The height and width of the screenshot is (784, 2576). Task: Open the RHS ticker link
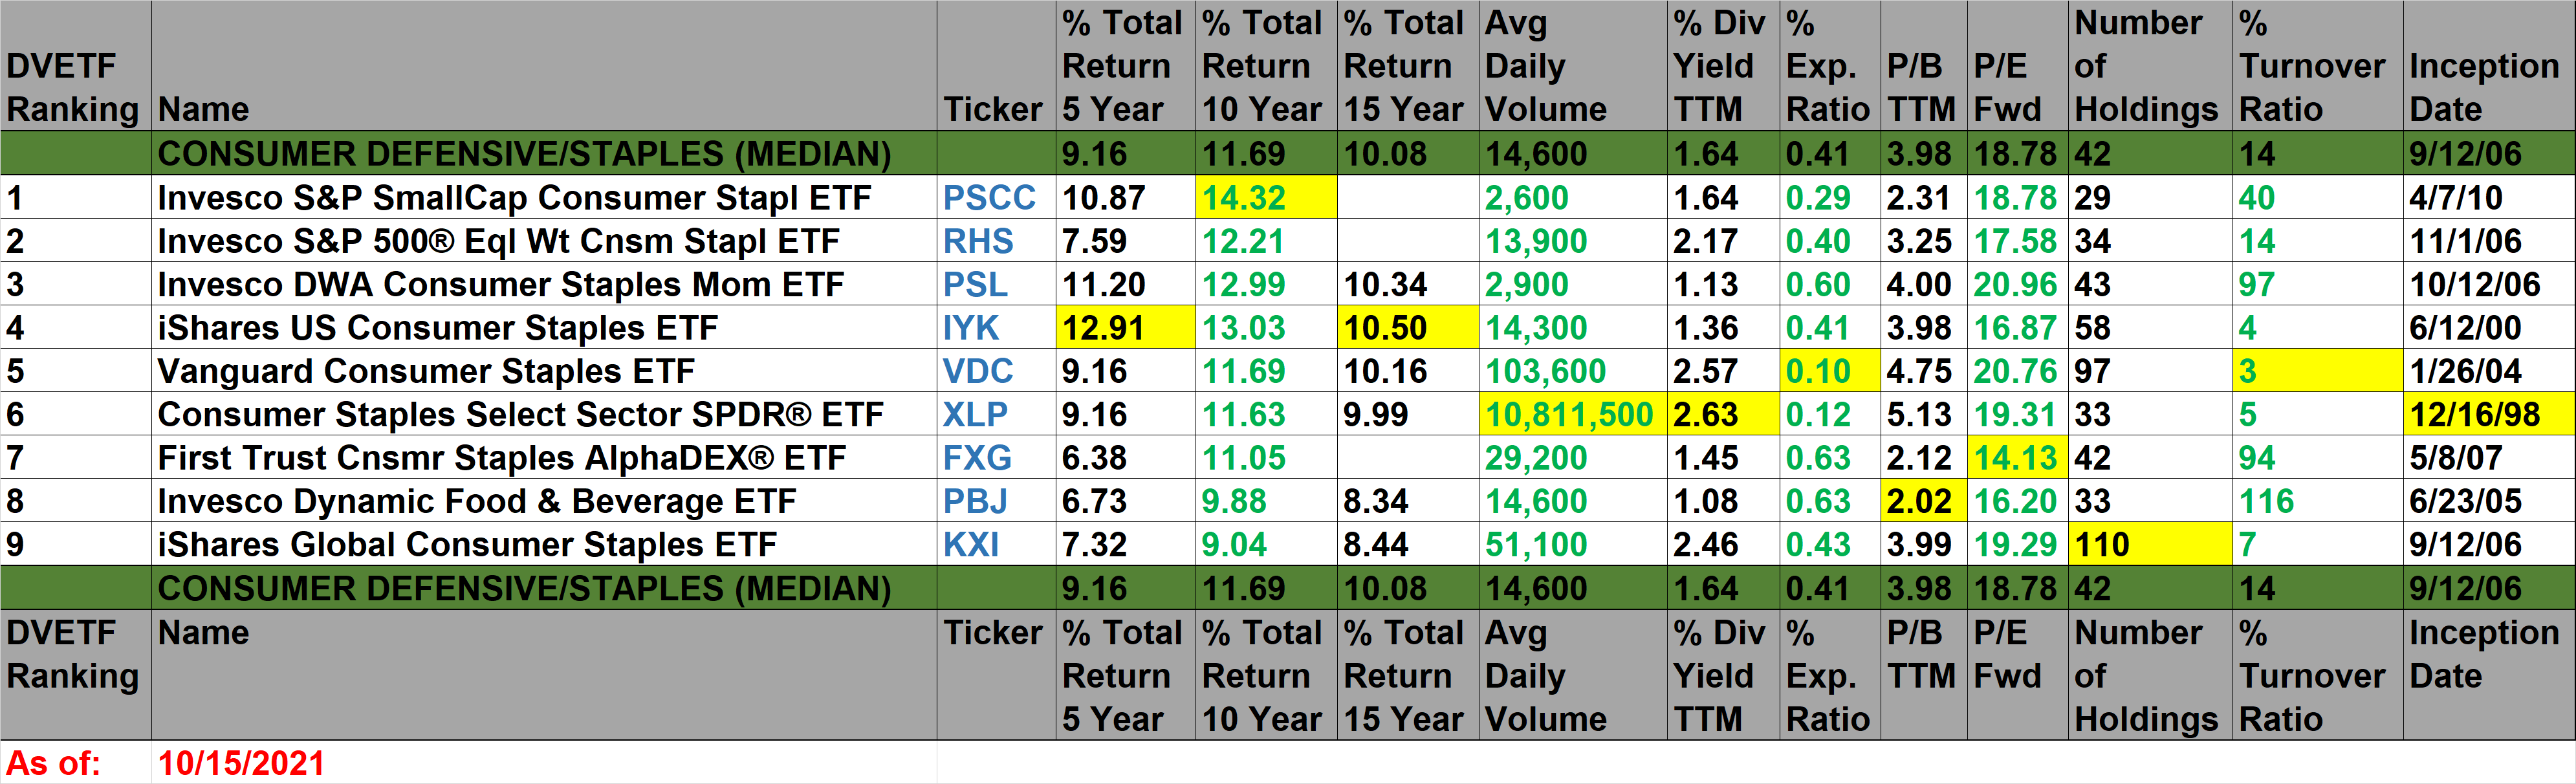coord(978,241)
